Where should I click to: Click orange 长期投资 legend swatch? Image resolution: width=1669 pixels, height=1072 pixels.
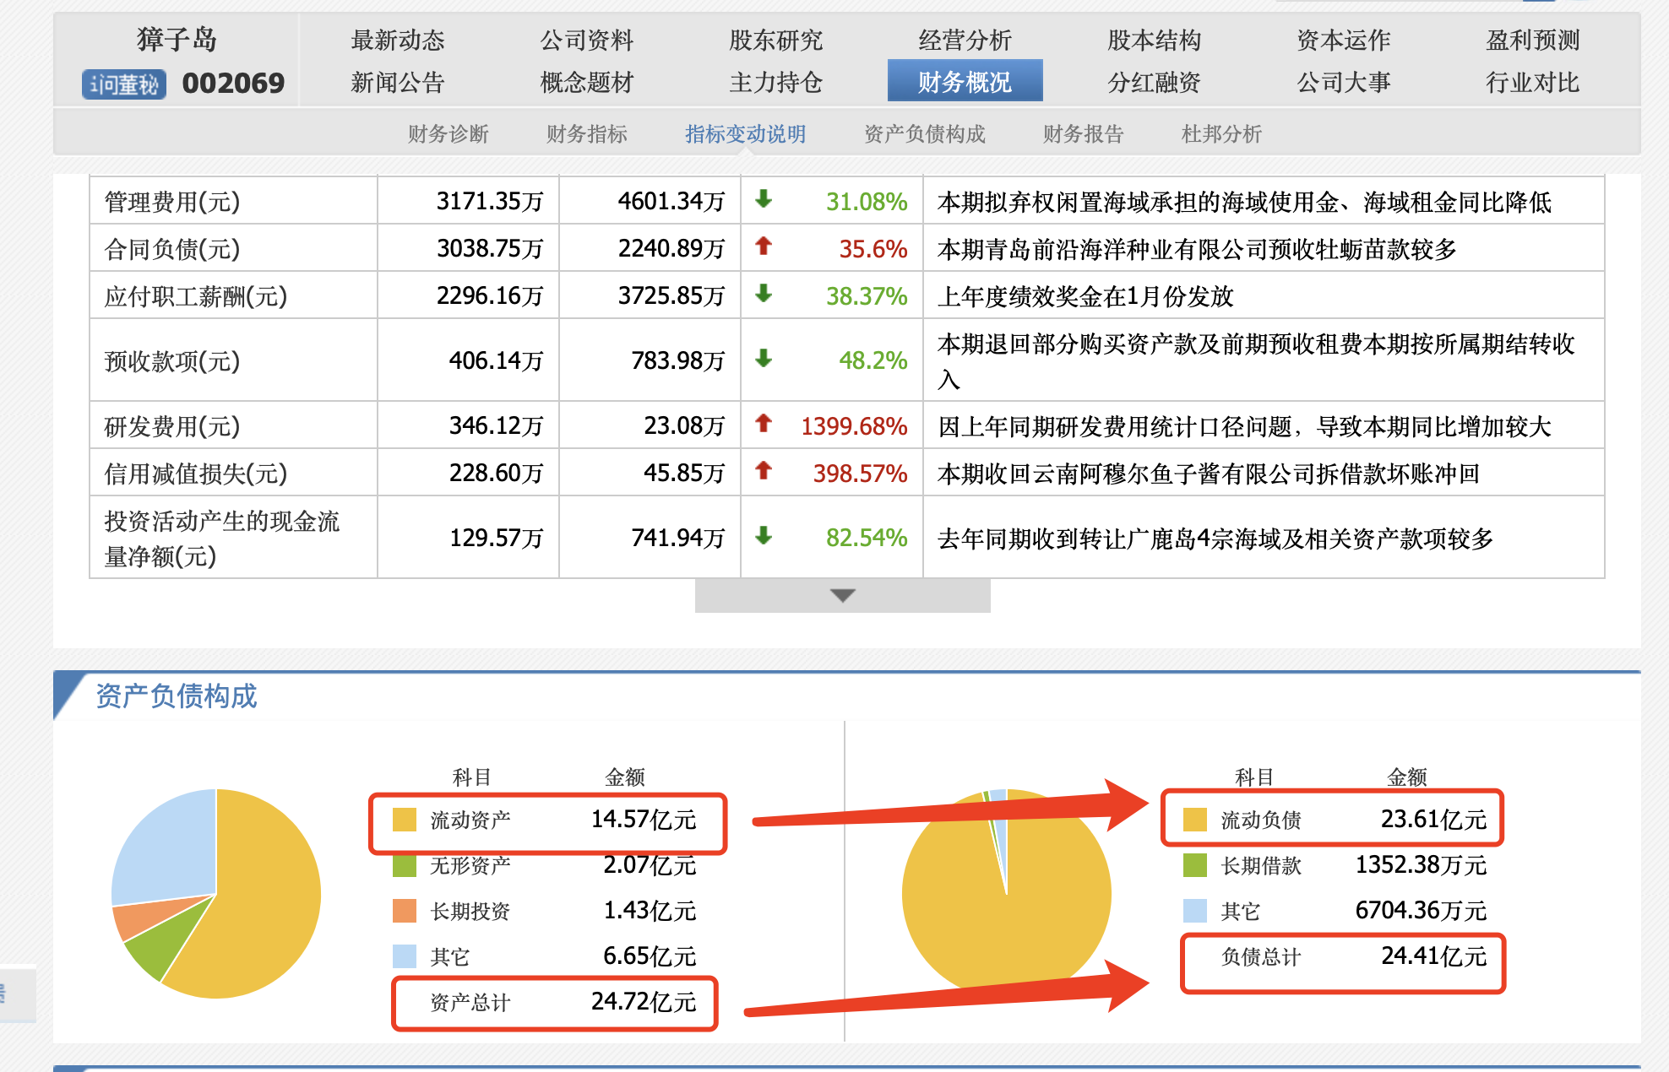(x=405, y=911)
